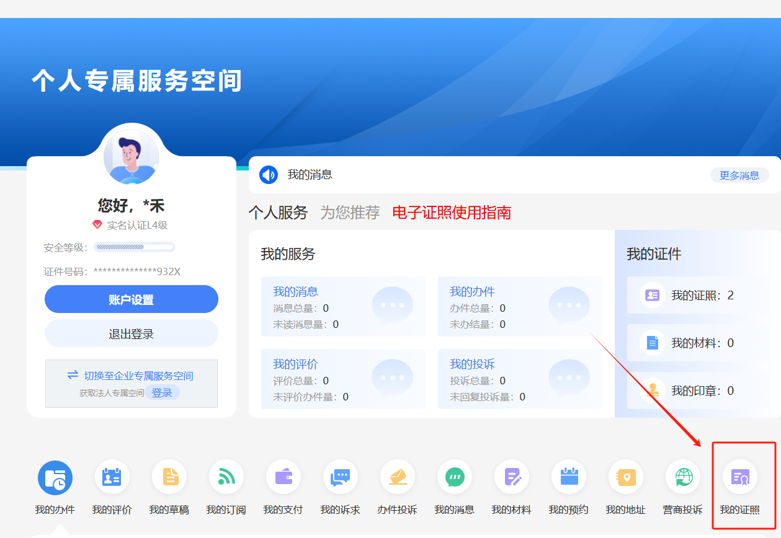Click the 我的评价 icon
Viewport: 781px width, 538px height.
[x=112, y=477]
